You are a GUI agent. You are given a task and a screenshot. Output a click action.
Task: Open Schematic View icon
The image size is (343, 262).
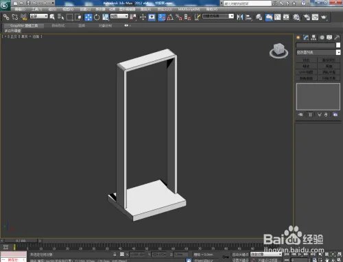(x=286, y=17)
